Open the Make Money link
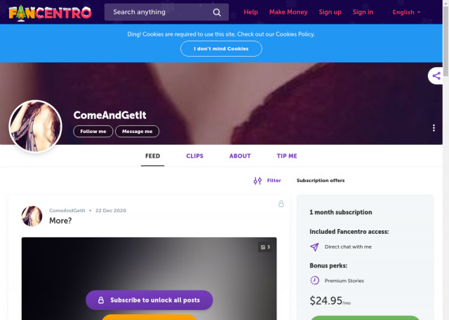This screenshot has height=320, width=449. [288, 12]
